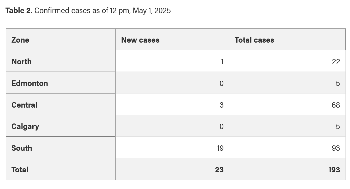Select South's total cases value 93
Image resolution: width=350 pixels, height=189 pixels.
336,148
